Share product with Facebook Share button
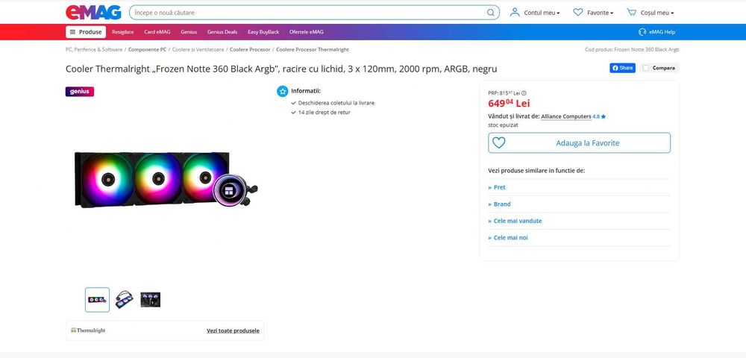Viewport: 746px width, 358px height. click(622, 68)
